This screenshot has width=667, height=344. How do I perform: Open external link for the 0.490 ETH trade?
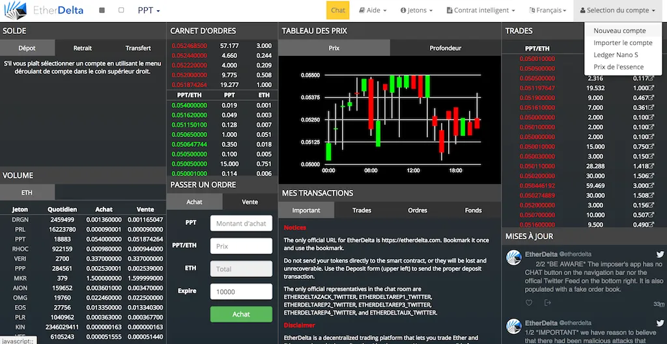click(651, 224)
